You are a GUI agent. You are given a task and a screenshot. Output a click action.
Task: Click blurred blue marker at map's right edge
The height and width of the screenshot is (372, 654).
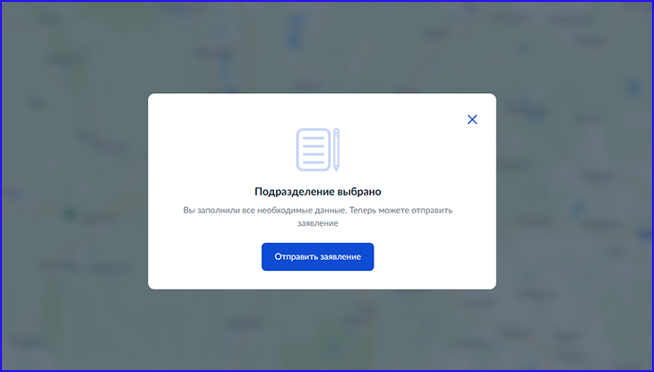point(643,234)
